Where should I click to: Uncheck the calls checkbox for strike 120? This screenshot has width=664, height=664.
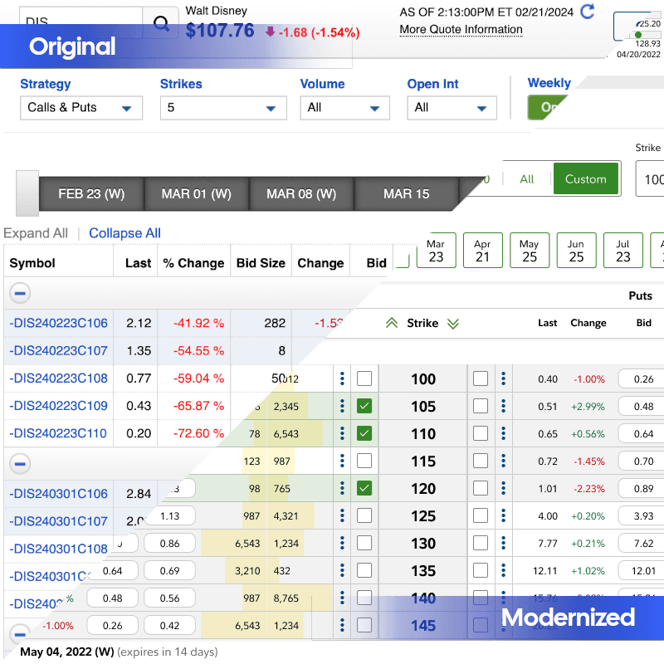click(364, 488)
